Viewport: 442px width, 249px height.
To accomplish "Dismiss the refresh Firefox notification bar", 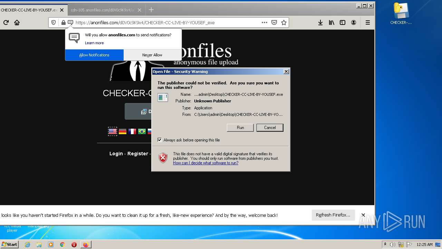I will (363, 215).
